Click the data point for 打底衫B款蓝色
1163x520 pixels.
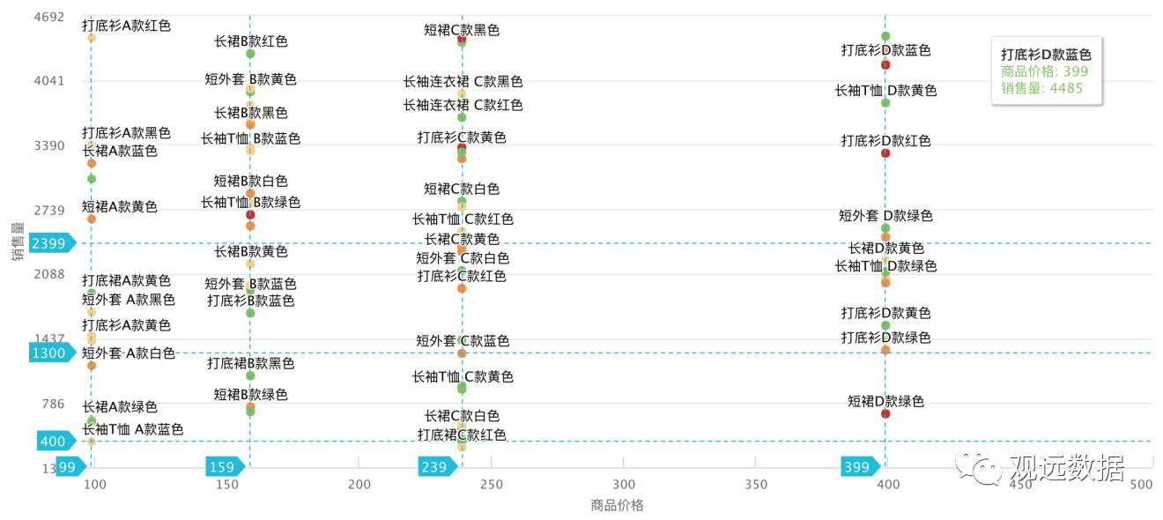[x=250, y=313]
